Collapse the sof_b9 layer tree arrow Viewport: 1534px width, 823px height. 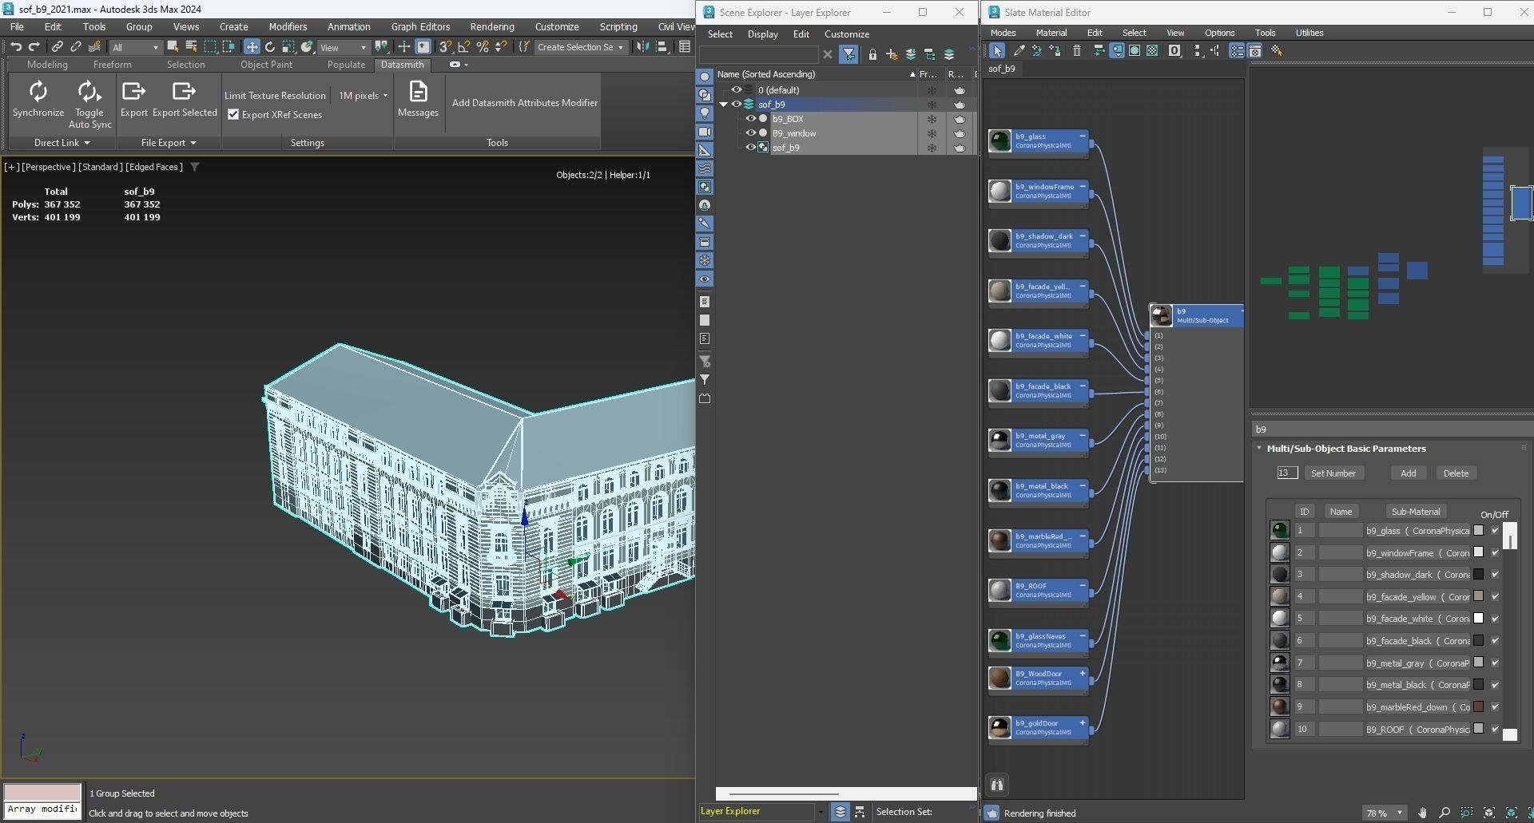pyautogui.click(x=724, y=105)
